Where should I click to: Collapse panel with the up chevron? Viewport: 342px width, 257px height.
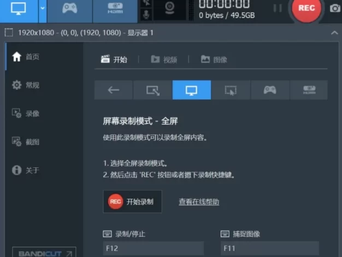[x=334, y=33]
